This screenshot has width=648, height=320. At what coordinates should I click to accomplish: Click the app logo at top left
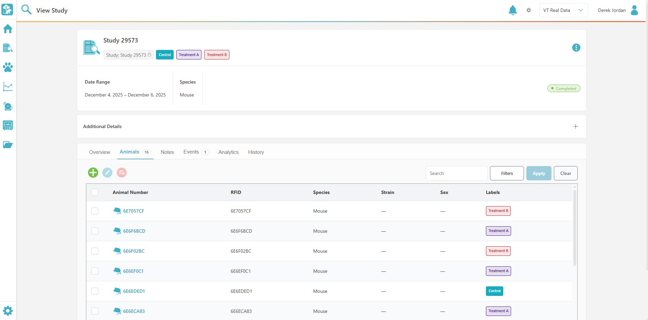[x=7, y=10]
